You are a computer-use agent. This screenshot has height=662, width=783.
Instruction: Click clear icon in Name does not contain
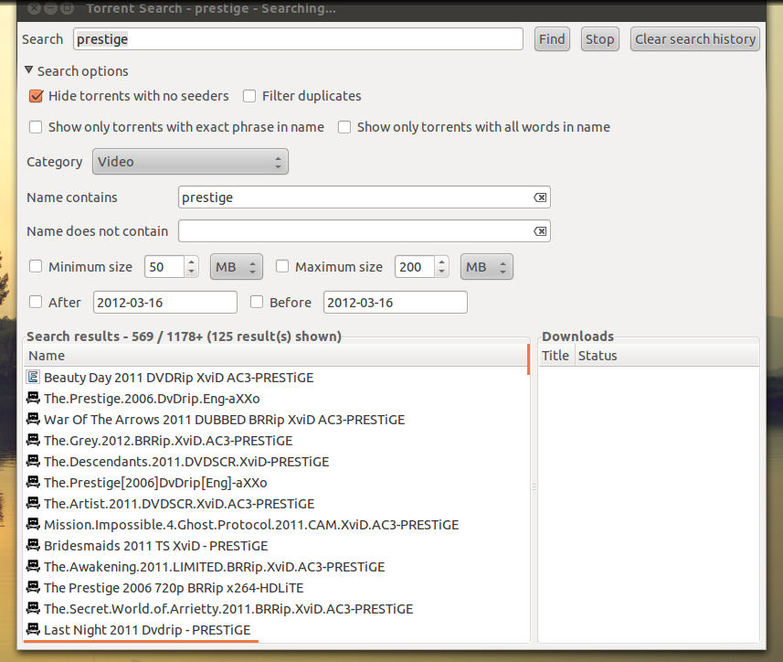540,231
